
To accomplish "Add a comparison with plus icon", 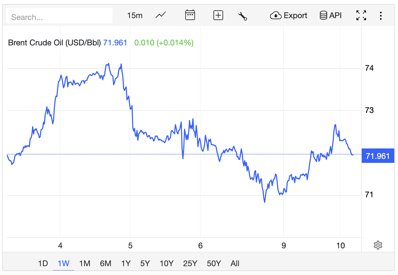I will coord(218,15).
